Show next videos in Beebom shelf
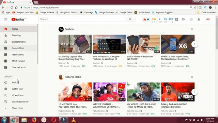Image resolution: width=218 pixels, height=123 pixels. 194,44
